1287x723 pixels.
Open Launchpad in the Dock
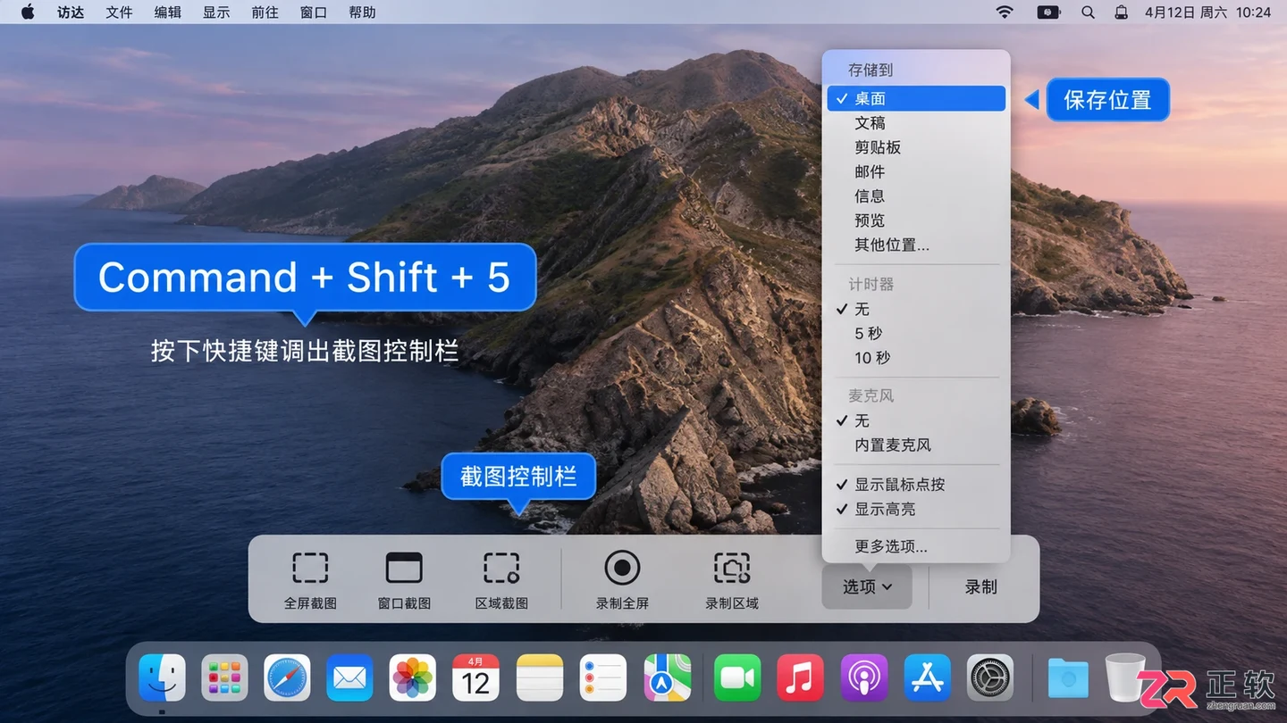coord(224,677)
